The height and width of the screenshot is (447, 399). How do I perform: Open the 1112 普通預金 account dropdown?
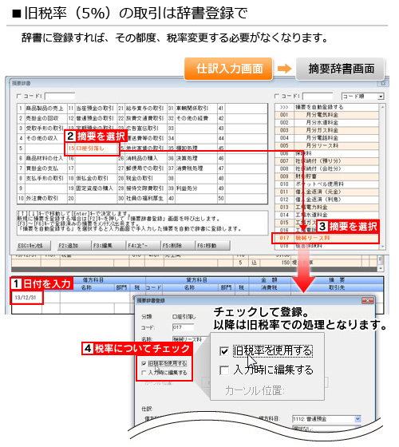point(327,419)
